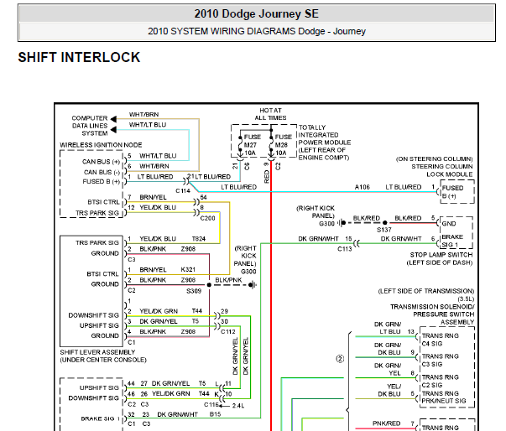
Task: Select the 'HOT AT ALL TIMES' label
Action: pos(270,114)
